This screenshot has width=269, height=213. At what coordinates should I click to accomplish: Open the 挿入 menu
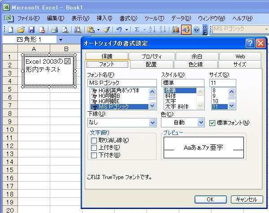coord(104,18)
